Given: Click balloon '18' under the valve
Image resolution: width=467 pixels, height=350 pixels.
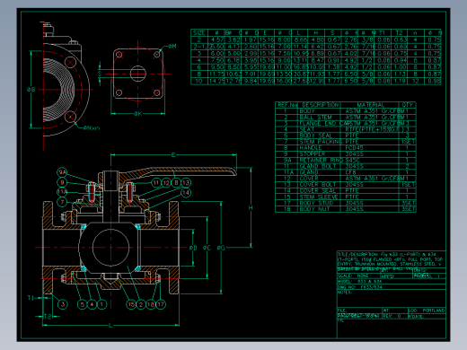Looking at the screenshot, I should 151,304.
